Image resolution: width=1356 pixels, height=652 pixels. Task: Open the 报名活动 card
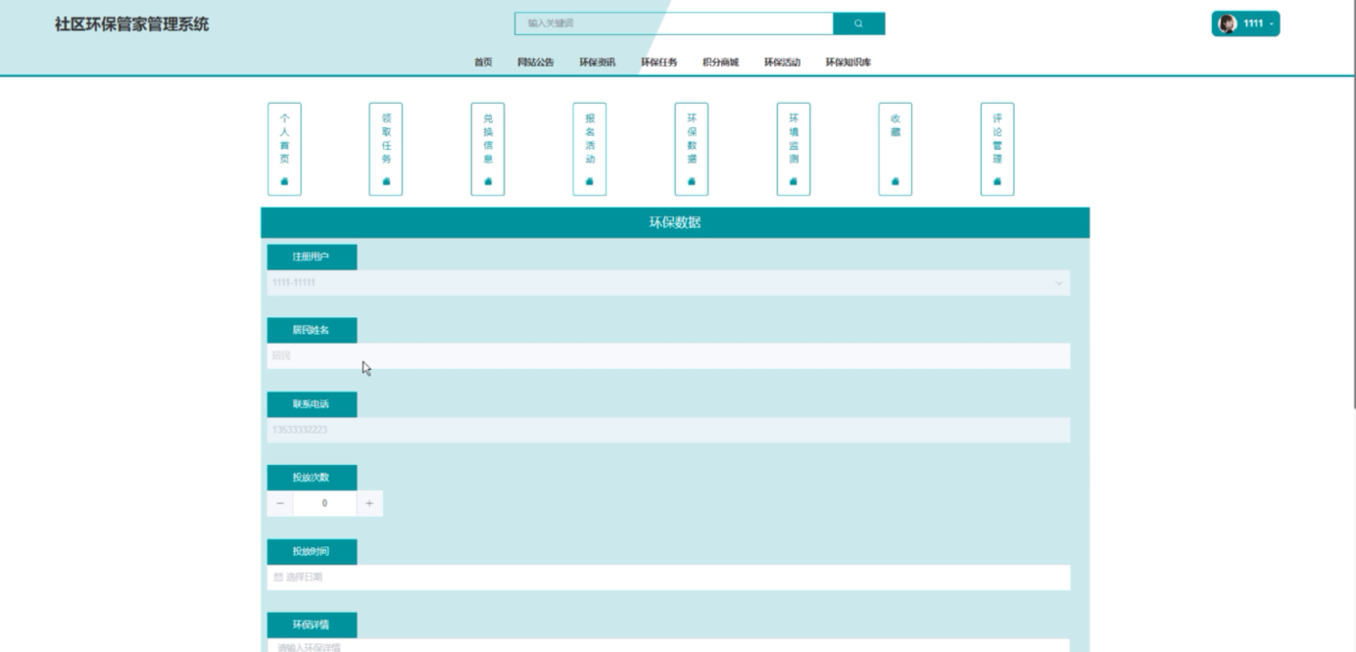pyautogui.click(x=590, y=149)
